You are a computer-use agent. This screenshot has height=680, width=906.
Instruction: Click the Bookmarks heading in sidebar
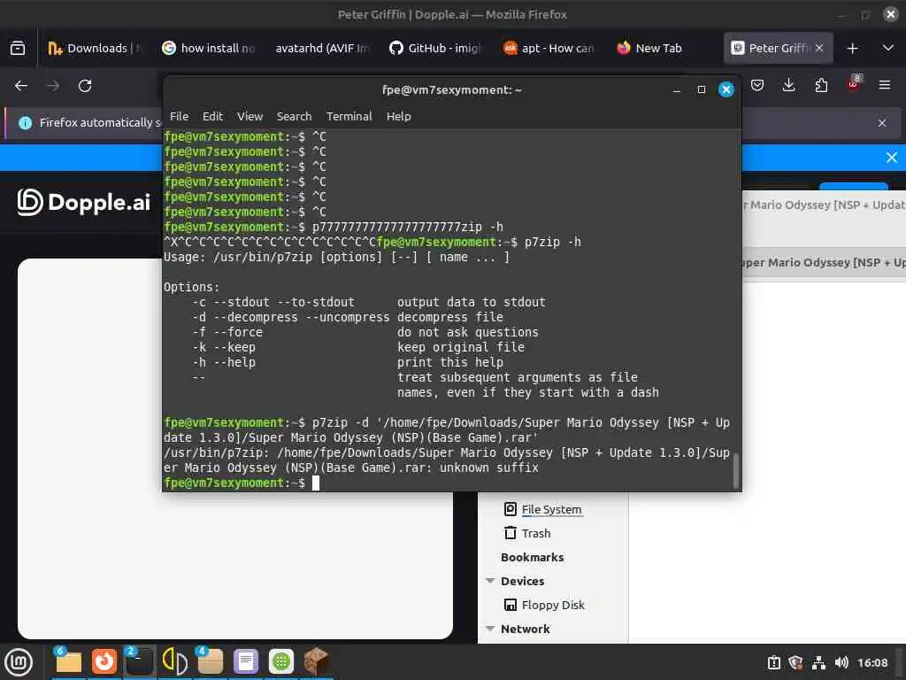532,558
